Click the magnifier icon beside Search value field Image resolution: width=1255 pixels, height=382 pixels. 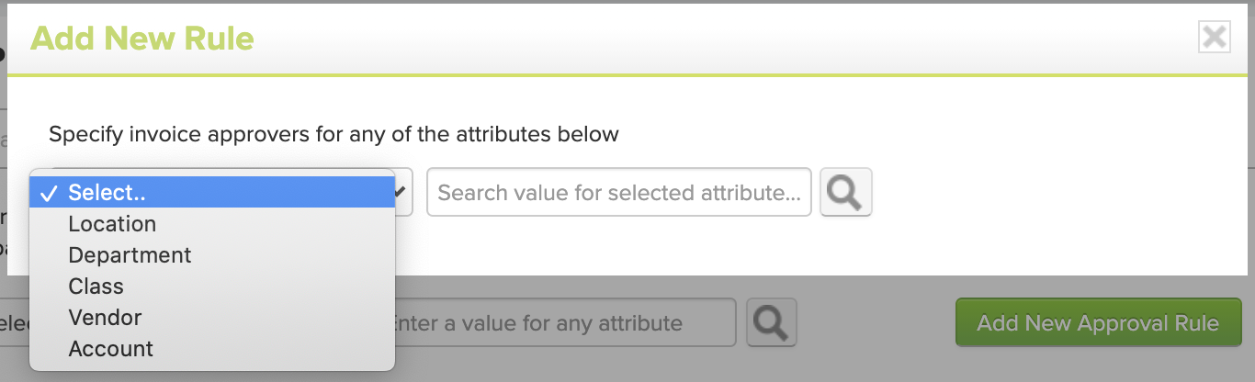click(845, 192)
